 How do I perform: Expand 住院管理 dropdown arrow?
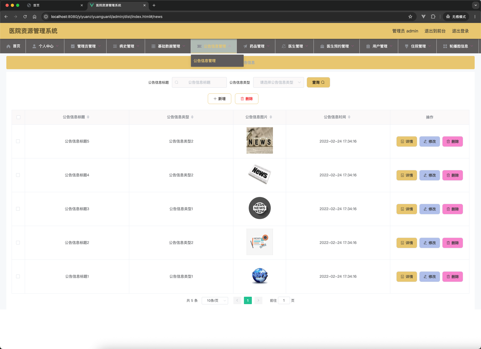tap(430, 46)
